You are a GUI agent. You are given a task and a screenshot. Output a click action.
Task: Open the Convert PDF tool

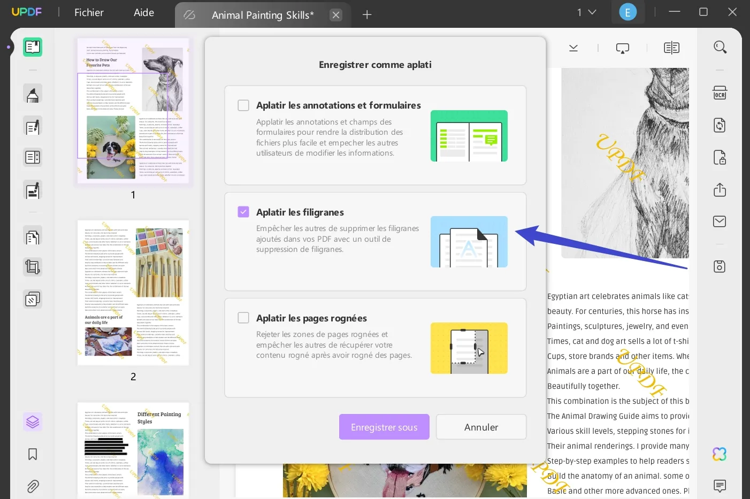tap(720, 125)
